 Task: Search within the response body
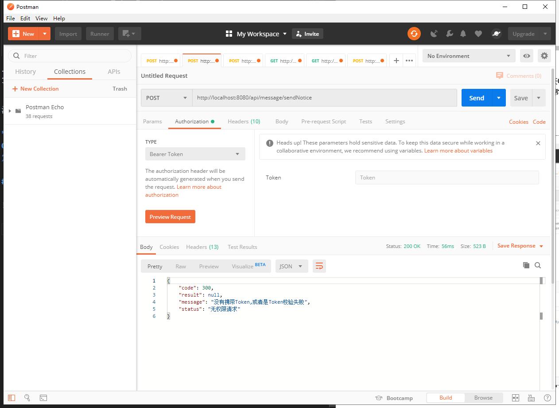[538, 265]
